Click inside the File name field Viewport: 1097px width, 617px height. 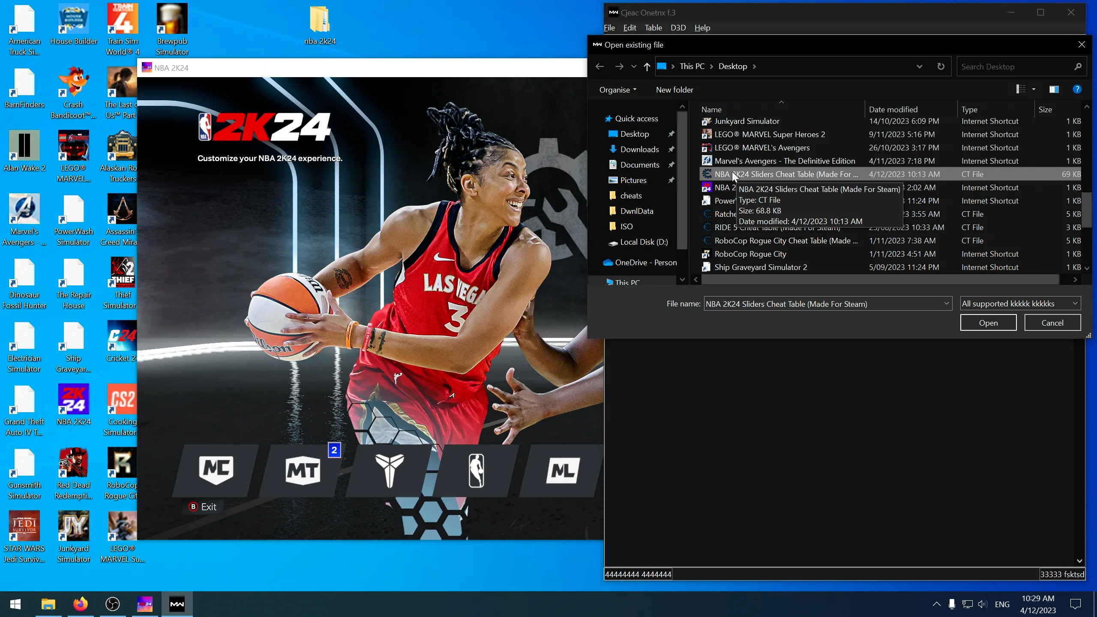tap(814, 303)
